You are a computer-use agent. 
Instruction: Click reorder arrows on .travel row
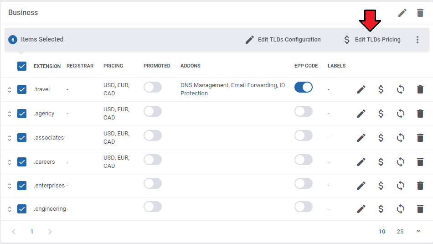pos(10,90)
